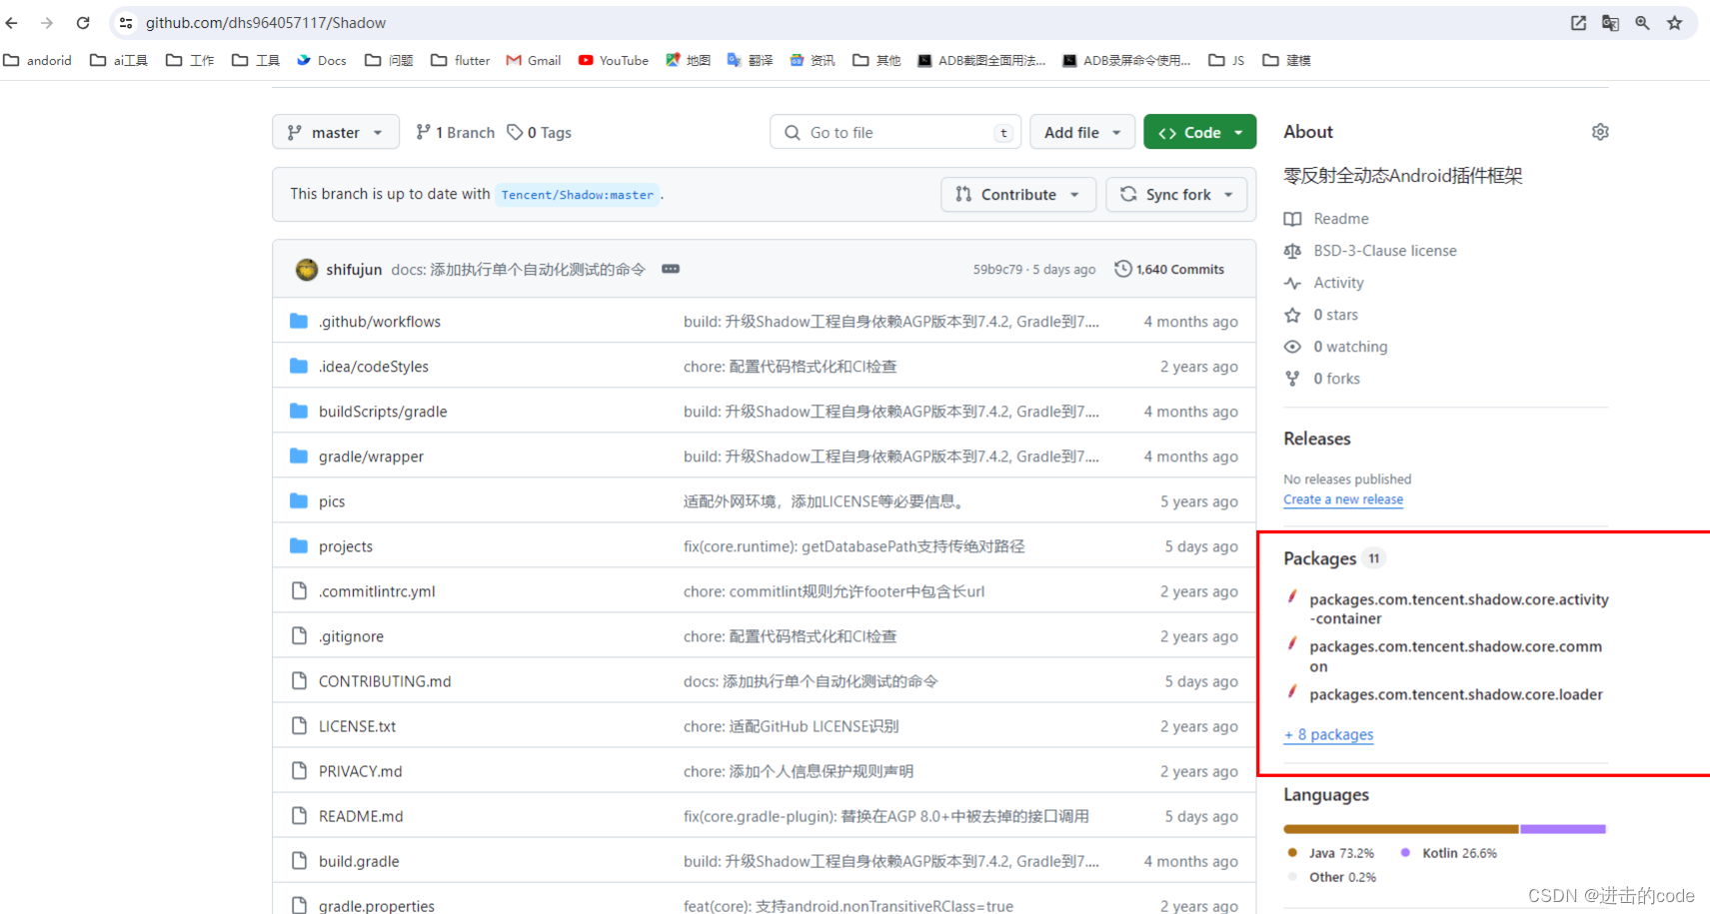The image size is (1710, 914).
Task: Click the LICENSE.txt file icon
Action: (299, 725)
